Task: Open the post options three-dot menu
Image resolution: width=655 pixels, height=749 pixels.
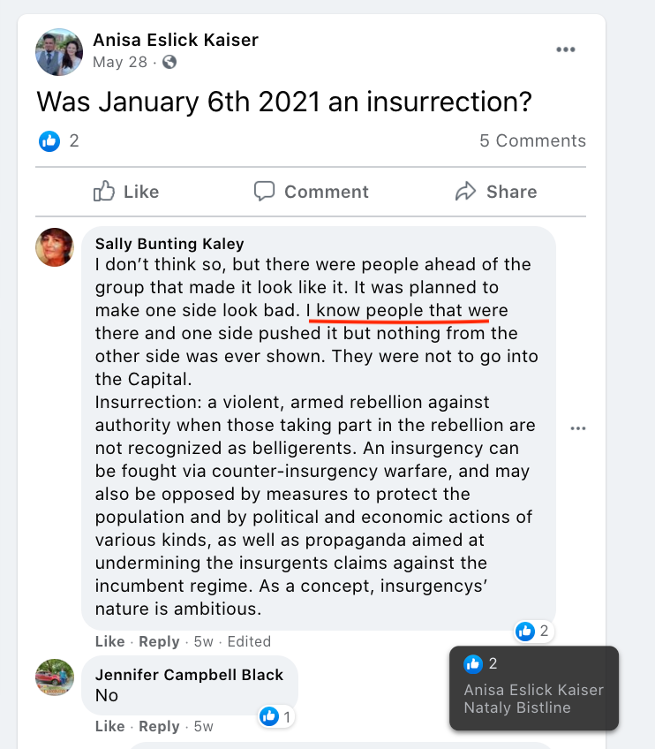Action: point(566,49)
